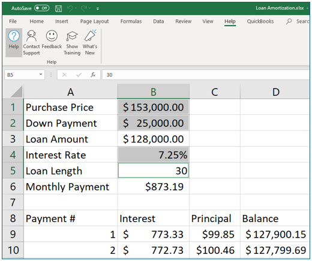This screenshot has width=312, height=261.
Task: Switch to the Review tab
Action: (x=184, y=21)
